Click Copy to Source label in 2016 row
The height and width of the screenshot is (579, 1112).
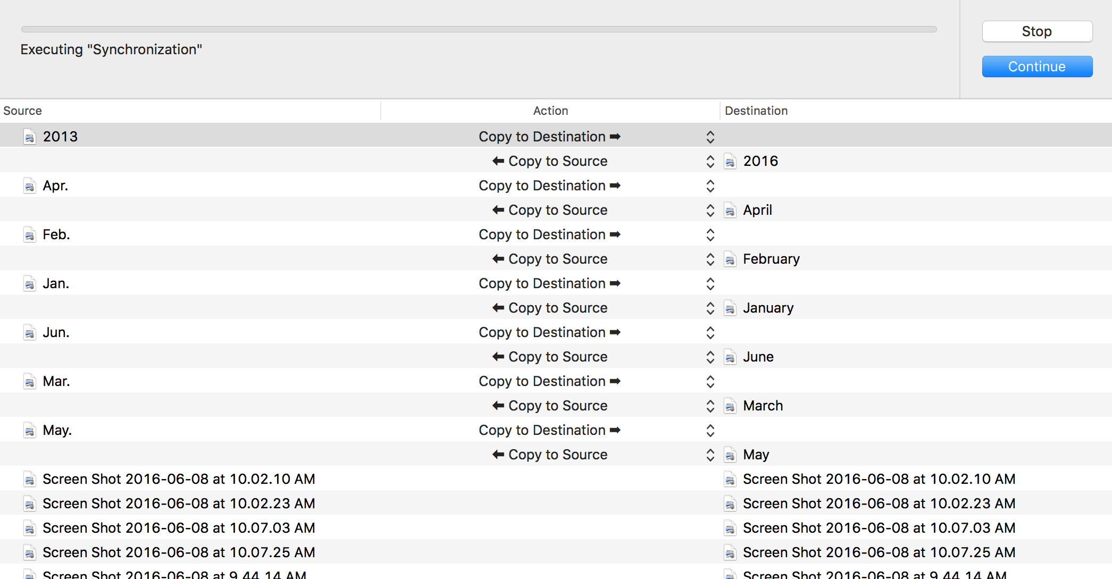coord(550,161)
